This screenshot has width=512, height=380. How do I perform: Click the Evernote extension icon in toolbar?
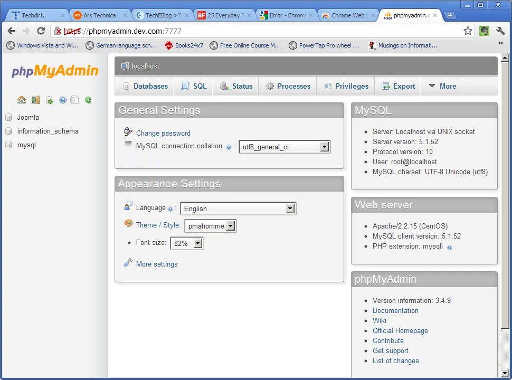(x=484, y=31)
